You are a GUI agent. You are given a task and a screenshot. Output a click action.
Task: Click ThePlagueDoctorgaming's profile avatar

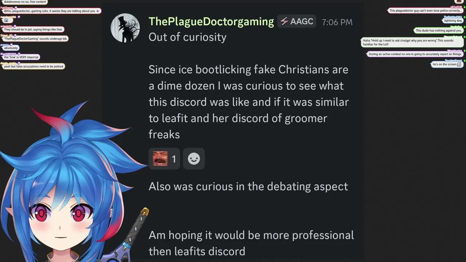point(125,28)
